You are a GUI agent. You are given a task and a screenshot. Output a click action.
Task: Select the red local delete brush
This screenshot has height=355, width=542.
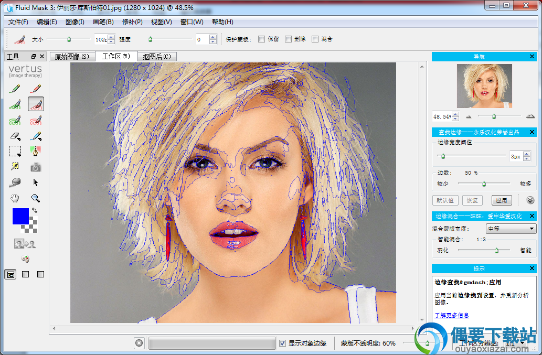point(36,104)
